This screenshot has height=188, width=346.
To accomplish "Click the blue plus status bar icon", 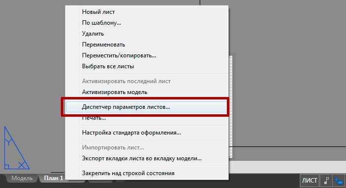I will 339,181.
